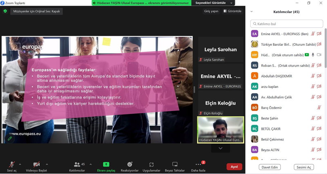Click Av. Abdulhalim Çelik camera-off icon
Screen dimensions: 327x174
pos(319,97)
